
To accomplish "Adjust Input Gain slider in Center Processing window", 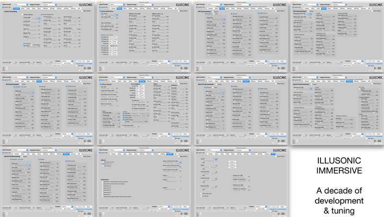I will [x=10, y=63].
